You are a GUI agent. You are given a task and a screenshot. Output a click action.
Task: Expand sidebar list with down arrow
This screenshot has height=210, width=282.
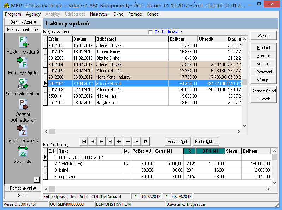[36, 179]
